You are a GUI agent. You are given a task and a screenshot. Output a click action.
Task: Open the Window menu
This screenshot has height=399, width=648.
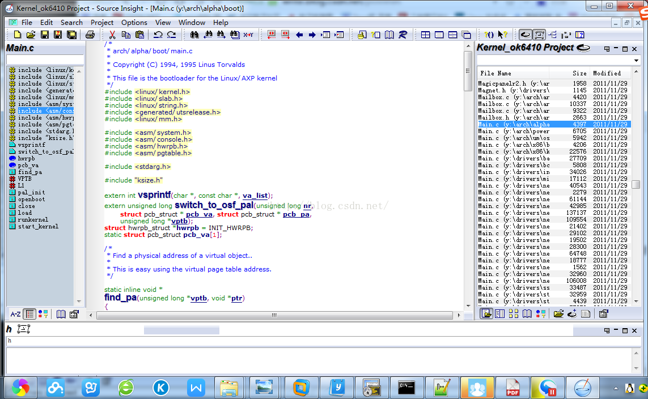point(192,22)
